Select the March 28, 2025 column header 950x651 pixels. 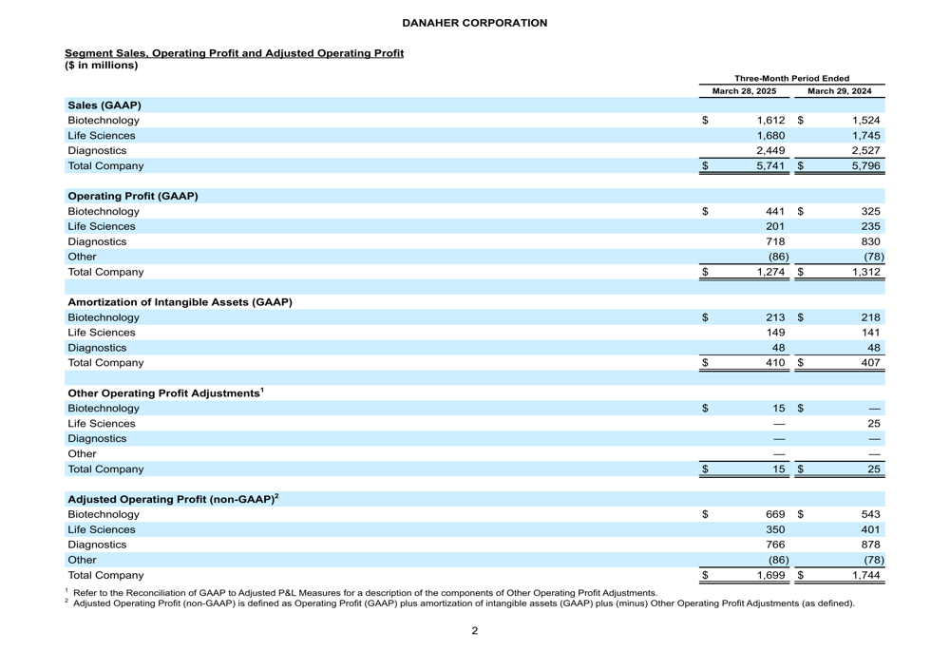coord(744,91)
